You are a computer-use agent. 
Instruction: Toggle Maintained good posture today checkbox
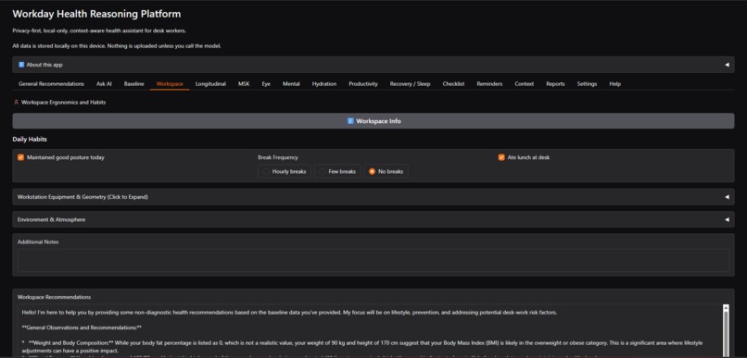[x=20, y=157]
